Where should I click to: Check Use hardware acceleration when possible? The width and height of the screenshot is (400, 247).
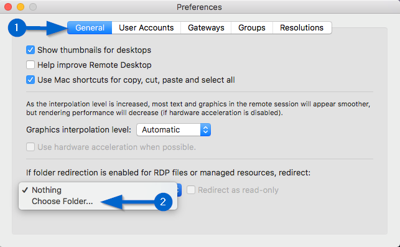click(30, 147)
